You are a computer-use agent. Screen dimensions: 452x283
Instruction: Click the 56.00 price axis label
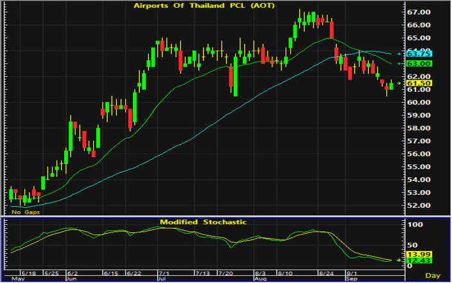[x=419, y=154]
